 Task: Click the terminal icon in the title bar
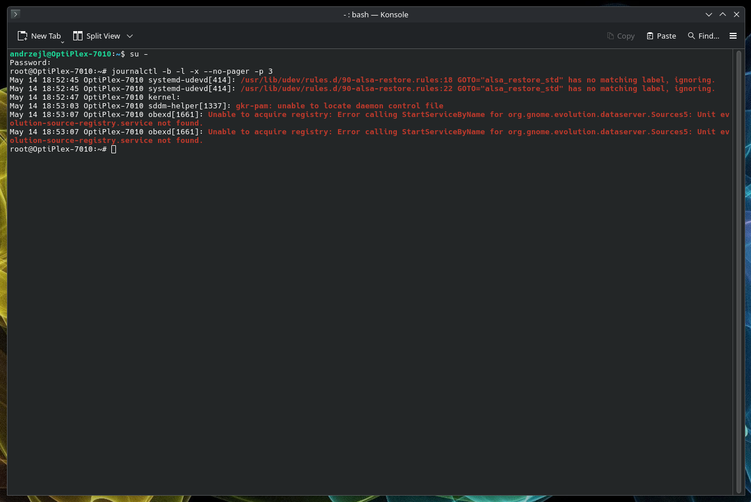click(16, 14)
